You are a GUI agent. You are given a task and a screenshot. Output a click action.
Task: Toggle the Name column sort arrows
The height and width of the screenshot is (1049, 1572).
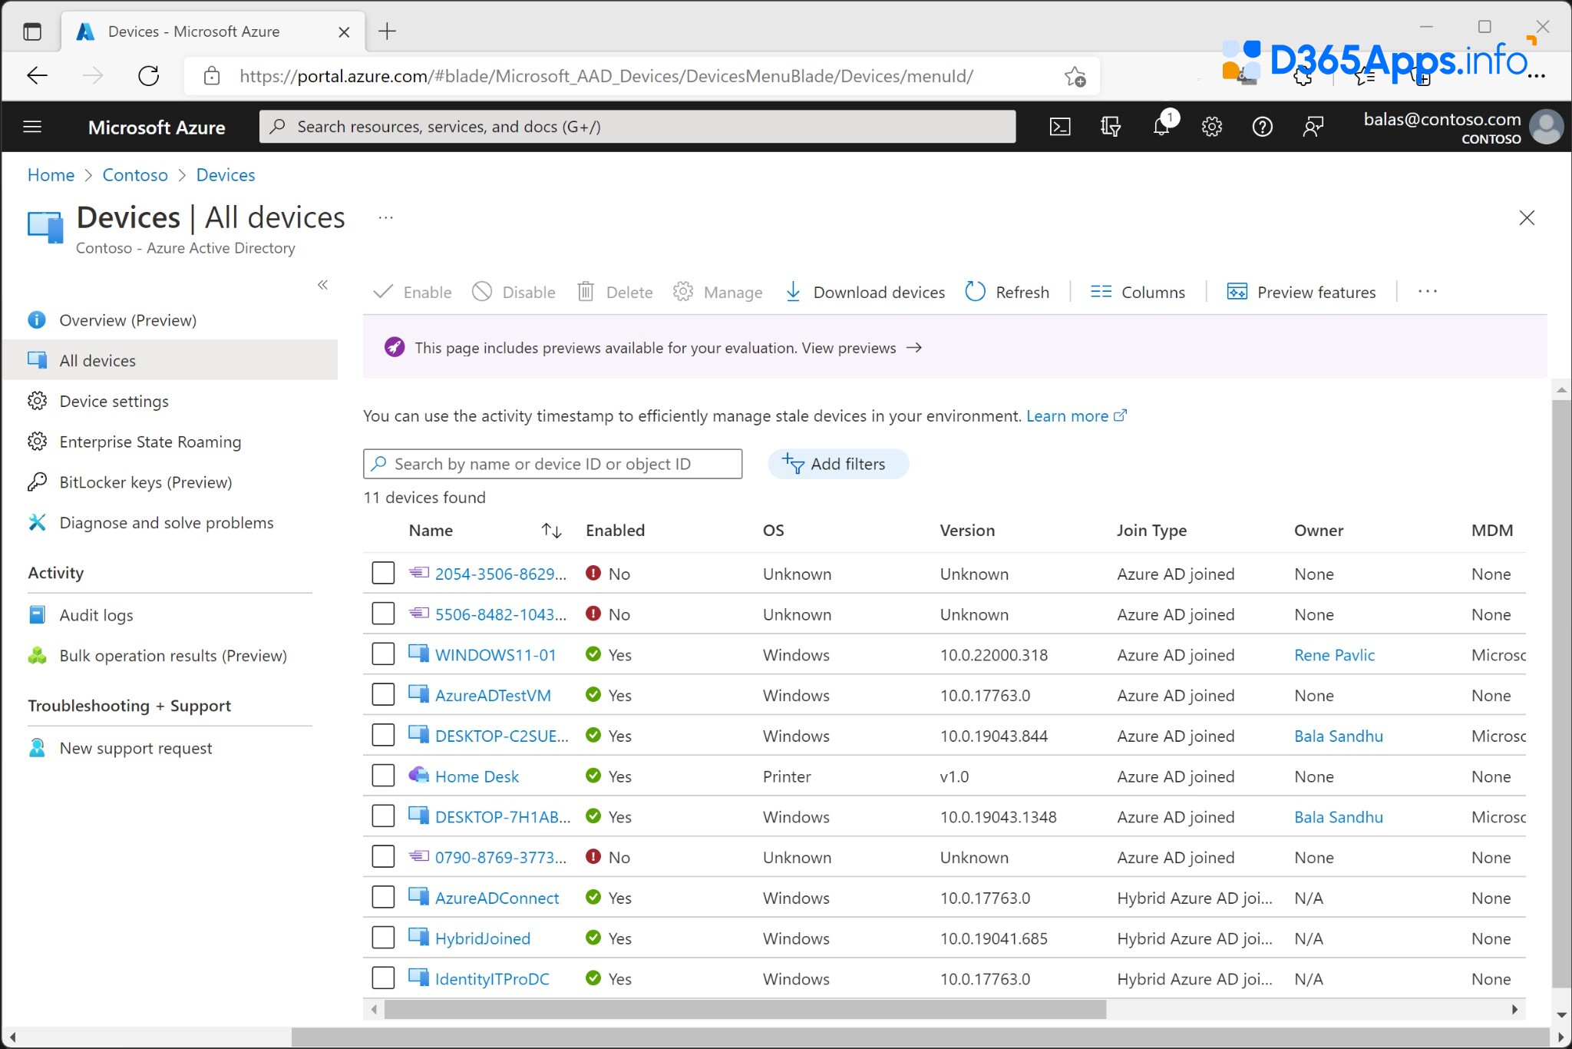(551, 530)
